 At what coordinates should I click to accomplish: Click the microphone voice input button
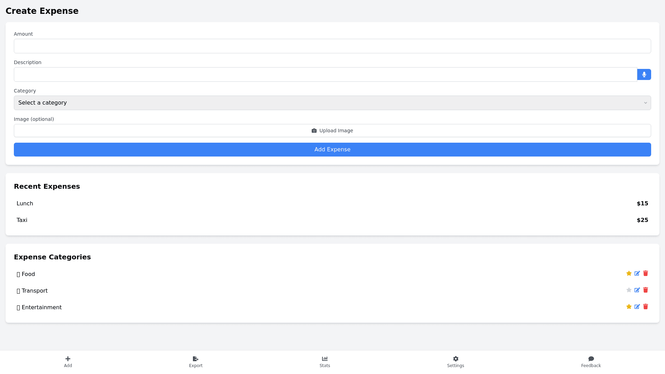coord(644,74)
